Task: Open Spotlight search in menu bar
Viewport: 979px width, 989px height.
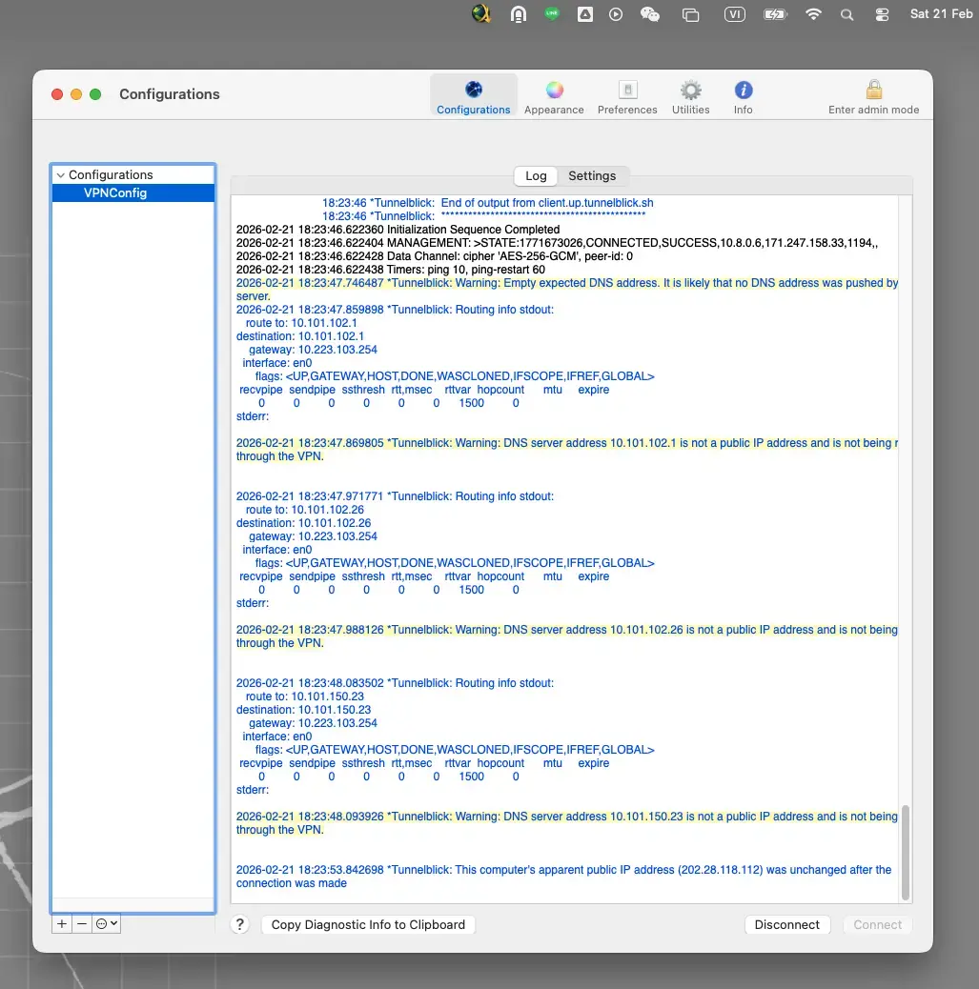Action: 846,14
